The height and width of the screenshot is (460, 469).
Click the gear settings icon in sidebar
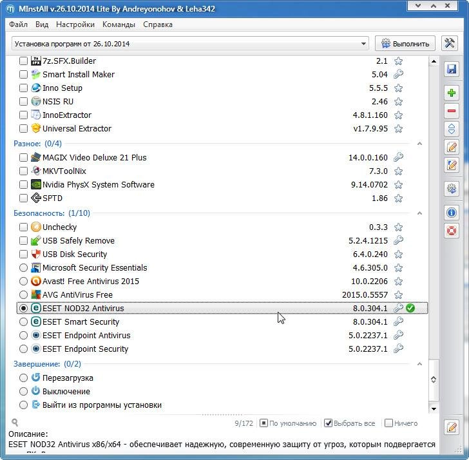coord(452,189)
